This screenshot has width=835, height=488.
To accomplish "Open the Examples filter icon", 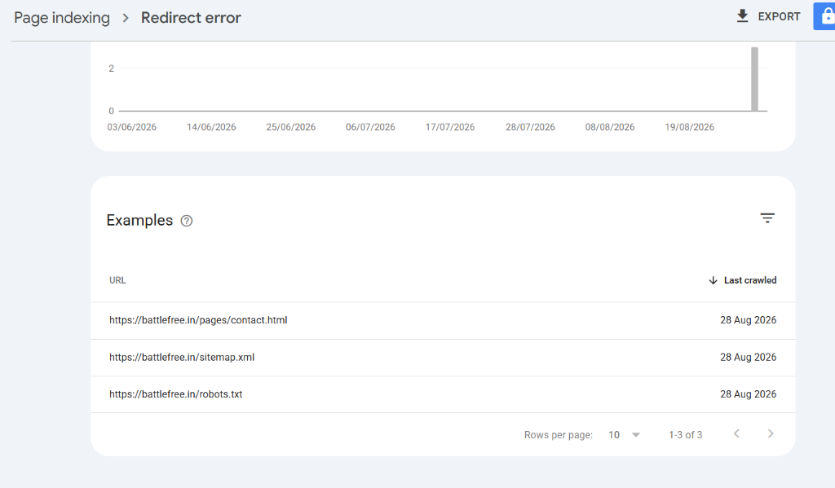I will (767, 218).
